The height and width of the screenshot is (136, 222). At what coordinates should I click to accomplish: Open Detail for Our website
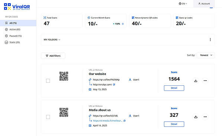point(174,88)
